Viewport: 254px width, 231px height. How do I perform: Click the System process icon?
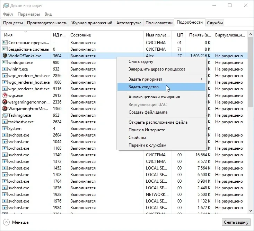5,129
